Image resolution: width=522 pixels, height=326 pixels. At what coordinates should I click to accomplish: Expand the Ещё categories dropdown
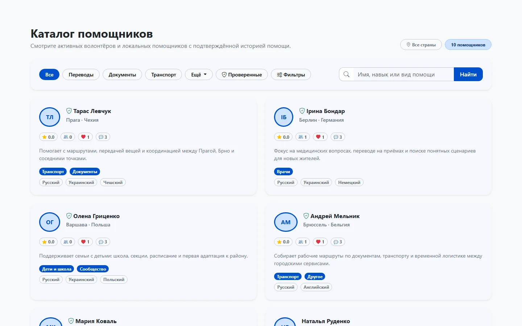pyautogui.click(x=199, y=74)
